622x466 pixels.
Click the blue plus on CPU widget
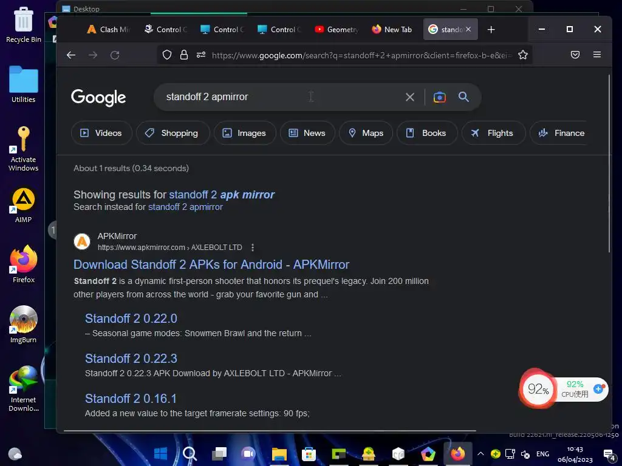click(598, 389)
